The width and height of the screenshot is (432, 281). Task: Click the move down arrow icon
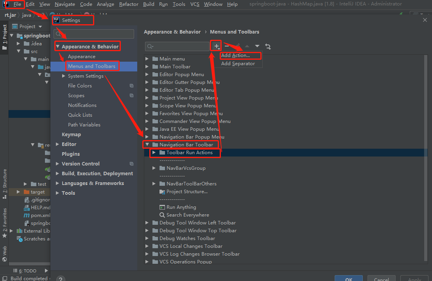257,46
